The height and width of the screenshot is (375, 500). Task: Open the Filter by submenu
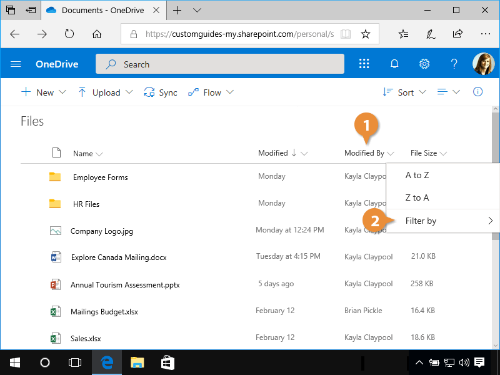(443, 221)
